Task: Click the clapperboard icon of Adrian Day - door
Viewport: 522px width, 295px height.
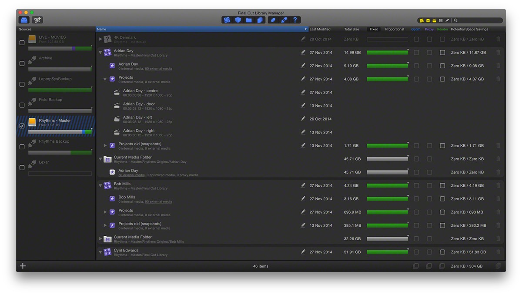Action: 117,106
